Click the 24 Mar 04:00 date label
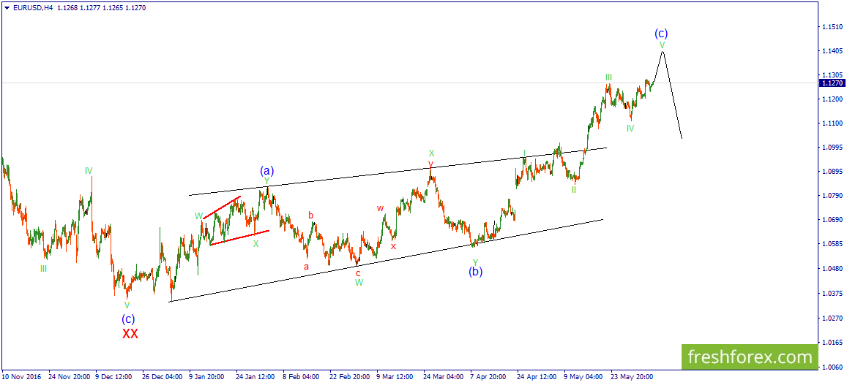The width and height of the screenshot is (847, 385). click(x=444, y=377)
